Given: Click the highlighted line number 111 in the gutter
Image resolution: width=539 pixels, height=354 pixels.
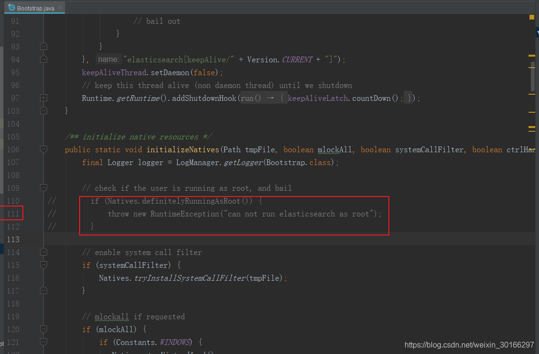Looking at the screenshot, I should coord(13,213).
